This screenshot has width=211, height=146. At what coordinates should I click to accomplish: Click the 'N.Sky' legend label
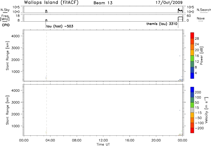[5, 10]
